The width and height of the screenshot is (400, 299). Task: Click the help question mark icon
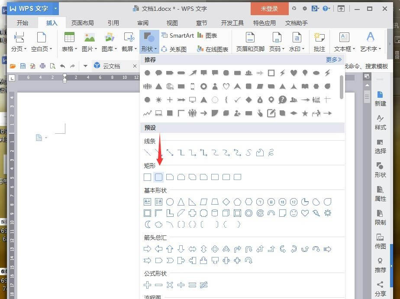tap(325, 9)
